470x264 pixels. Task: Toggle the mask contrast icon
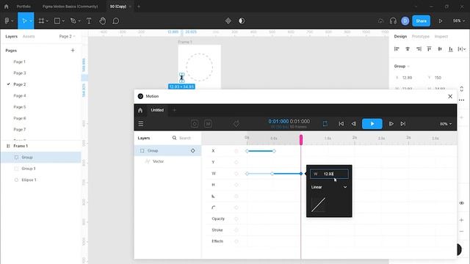[x=242, y=21]
